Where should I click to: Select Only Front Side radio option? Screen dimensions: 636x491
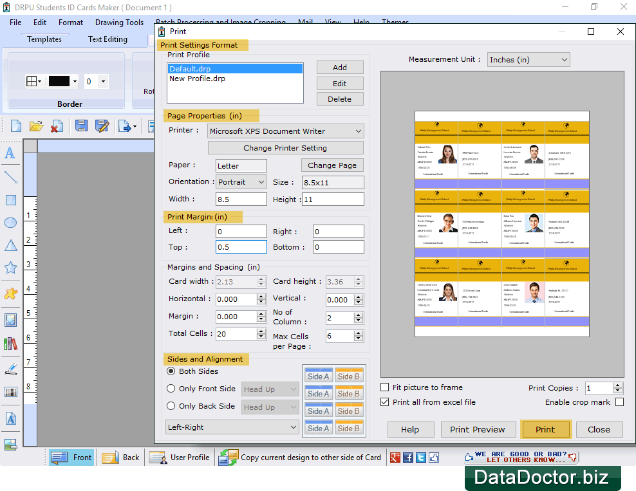[x=171, y=389]
